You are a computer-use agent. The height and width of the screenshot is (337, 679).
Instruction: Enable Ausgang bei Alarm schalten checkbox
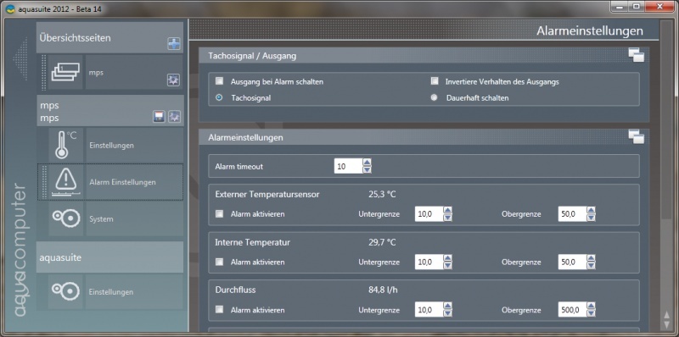click(220, 81)
